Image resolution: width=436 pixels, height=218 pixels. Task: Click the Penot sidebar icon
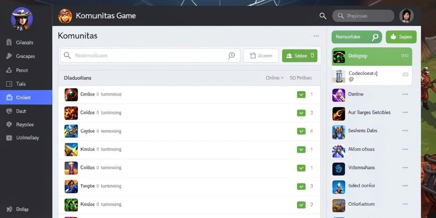point(9,70)
